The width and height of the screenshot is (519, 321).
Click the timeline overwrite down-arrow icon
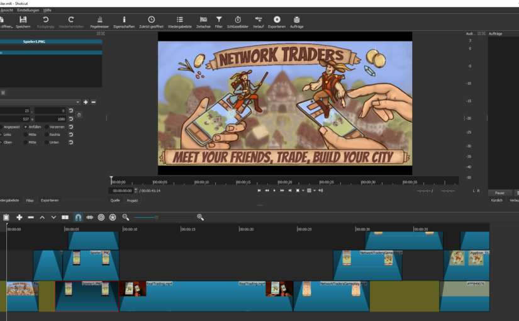[53, 217]
